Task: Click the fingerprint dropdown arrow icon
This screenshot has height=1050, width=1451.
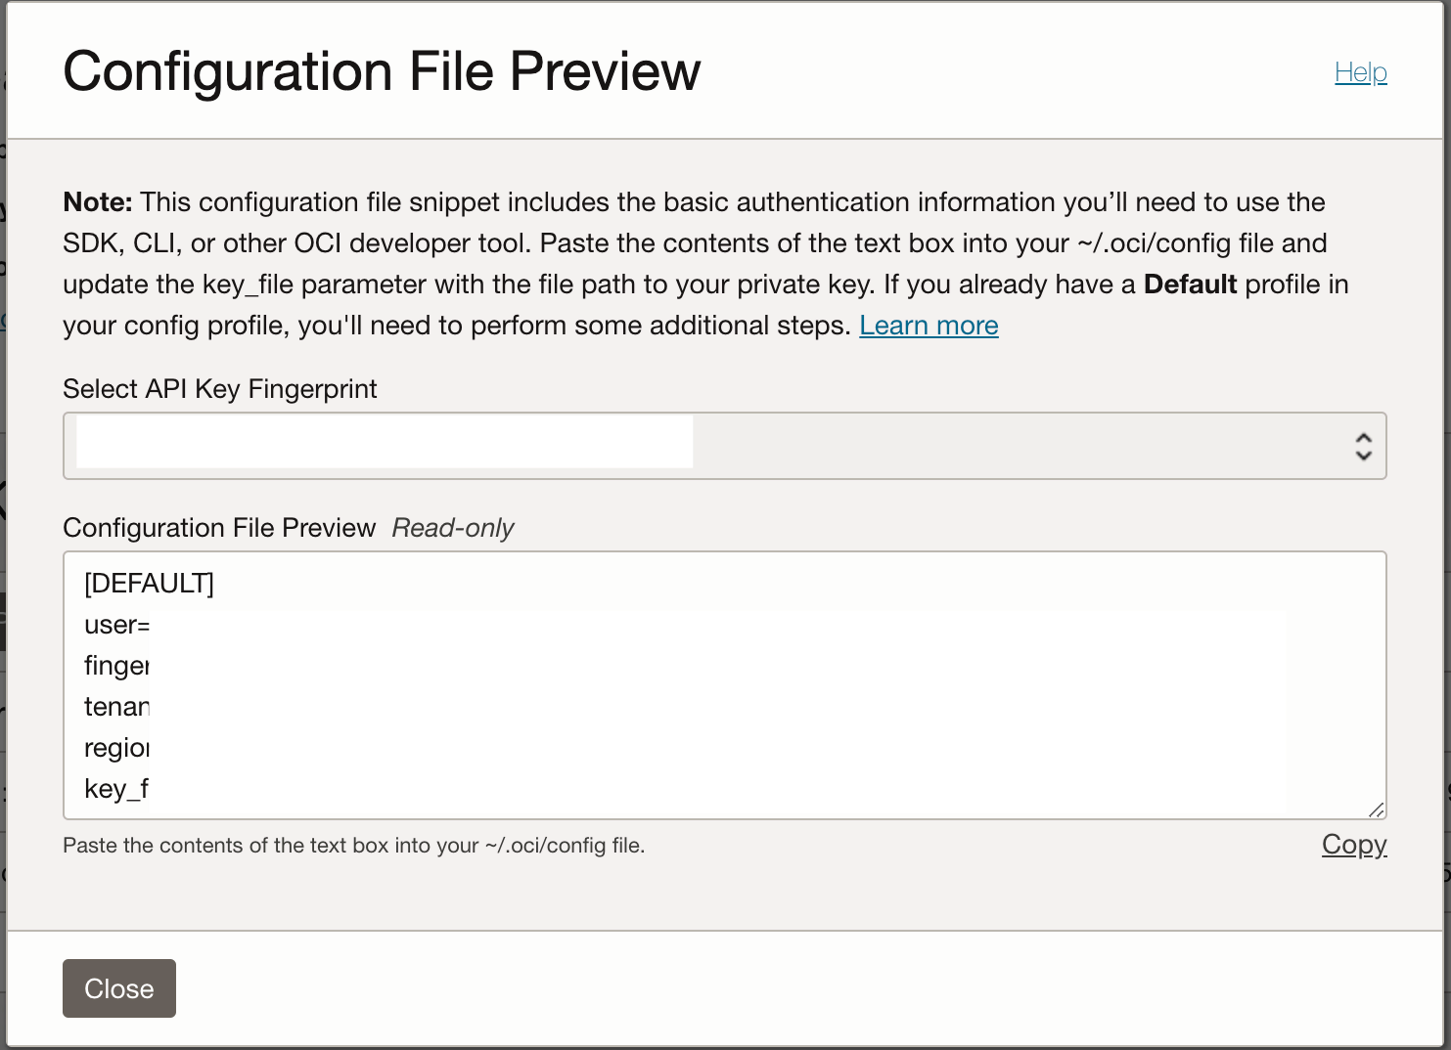Action: click(x=1363, y=447)
